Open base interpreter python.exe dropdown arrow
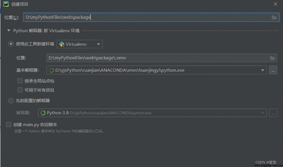This screenshot has width=283, height=167. pyautogui.click(x=262, y=70)
